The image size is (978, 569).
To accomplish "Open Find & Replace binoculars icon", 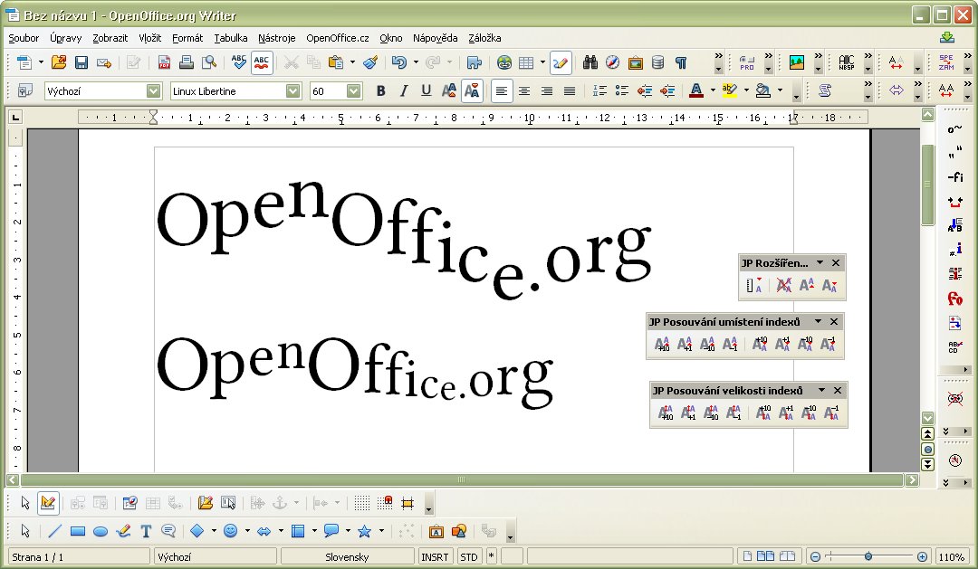I will (x=590, y=62).
